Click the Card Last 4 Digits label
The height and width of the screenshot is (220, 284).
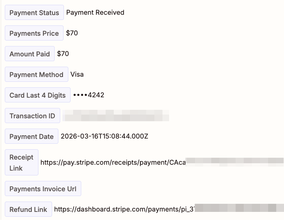coord(37,95)
